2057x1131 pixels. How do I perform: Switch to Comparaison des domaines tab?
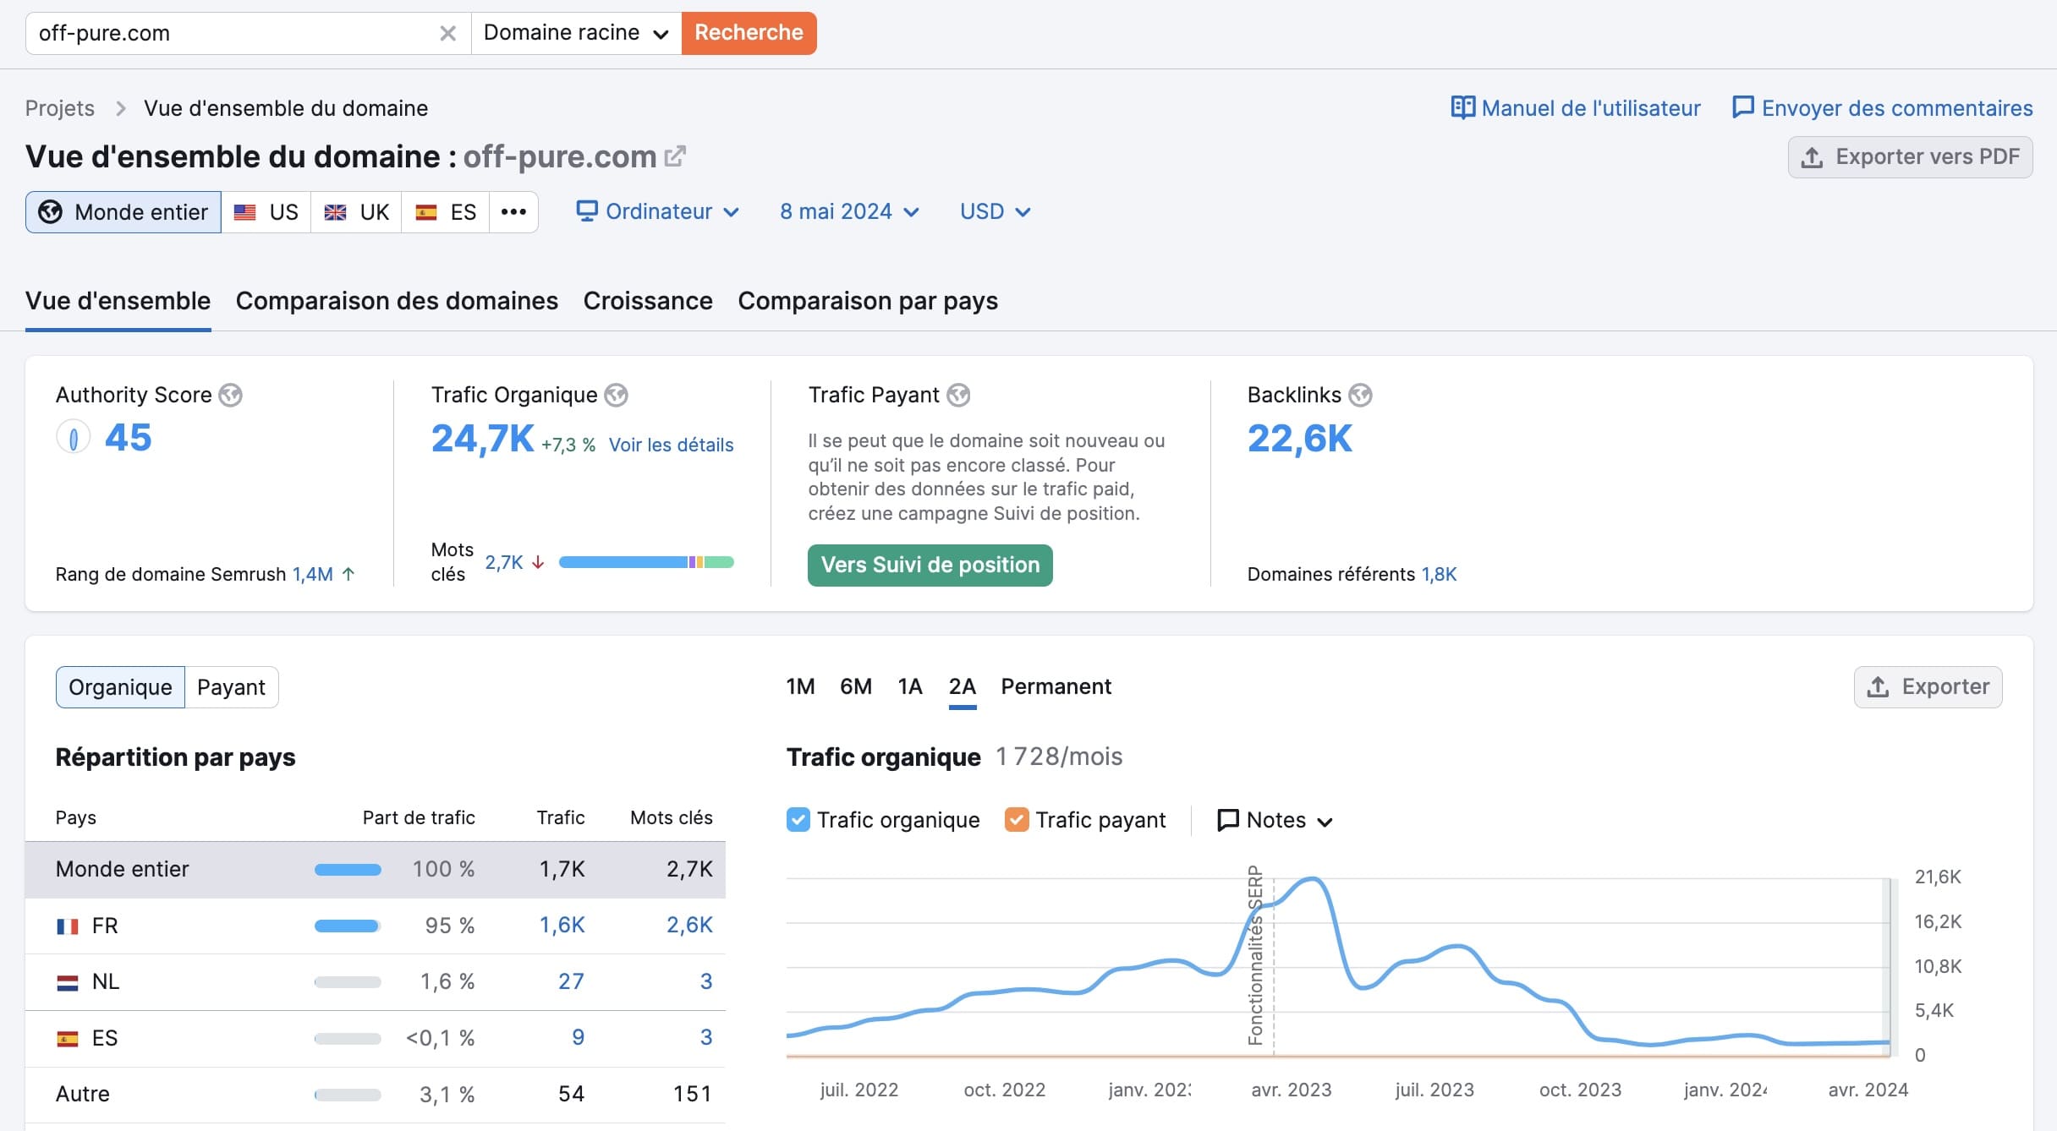pyautogui.click(x=397, y=301)
